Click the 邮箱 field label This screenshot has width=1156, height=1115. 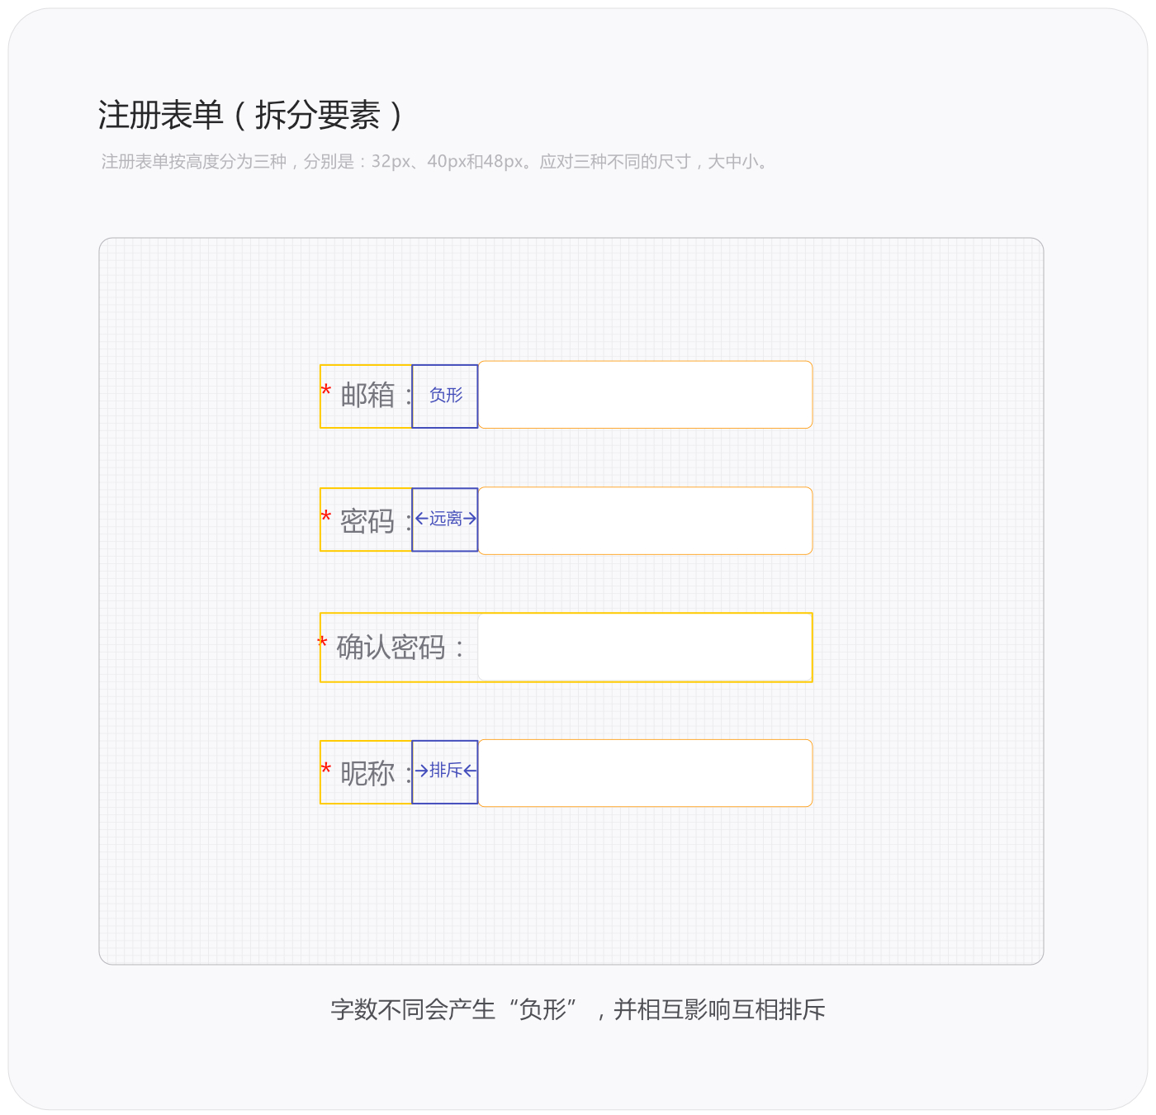click(x=367, y=396)
